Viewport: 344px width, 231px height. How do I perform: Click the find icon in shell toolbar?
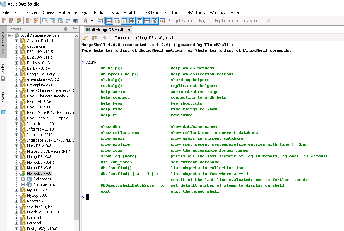[x=104, y=38]
